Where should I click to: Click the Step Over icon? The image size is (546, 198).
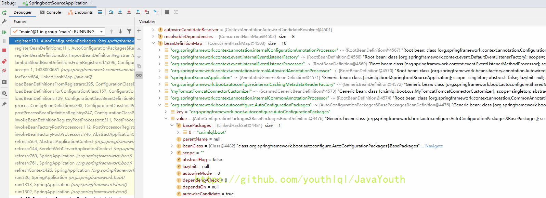[x=111, y=12]
